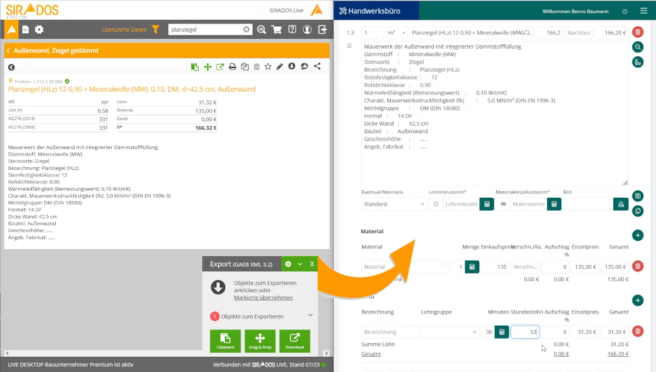The height and width of the screenshot is (372, 656).
Task: Click the upload image icon next to Bild
Action: click(x=620, y=204)
